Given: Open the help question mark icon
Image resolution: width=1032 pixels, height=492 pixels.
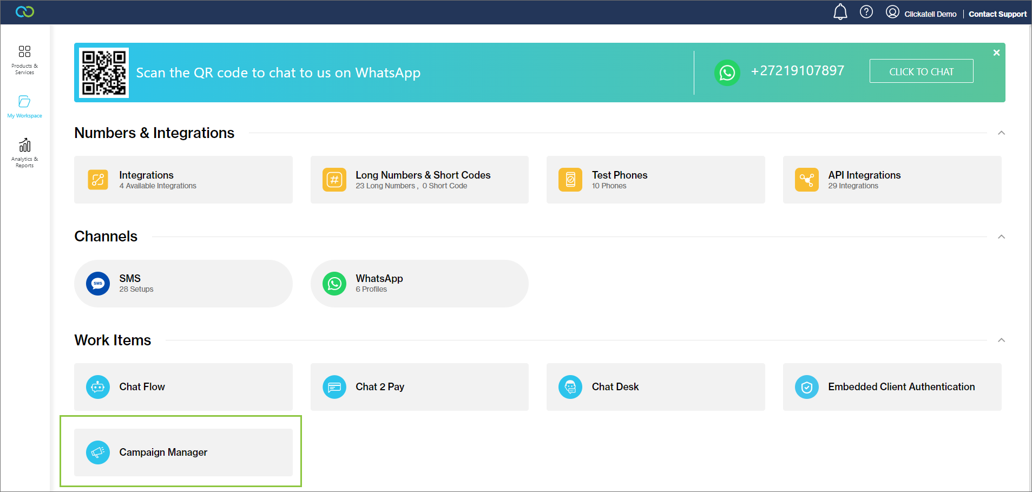Looking at the screenshot, I should click(866, 12).
